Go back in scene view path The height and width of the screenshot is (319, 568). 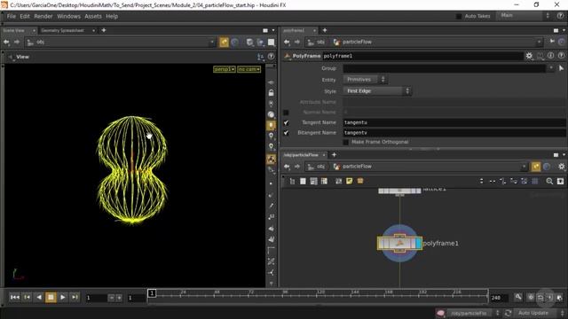pyautogui.click(x=6, y=43)
